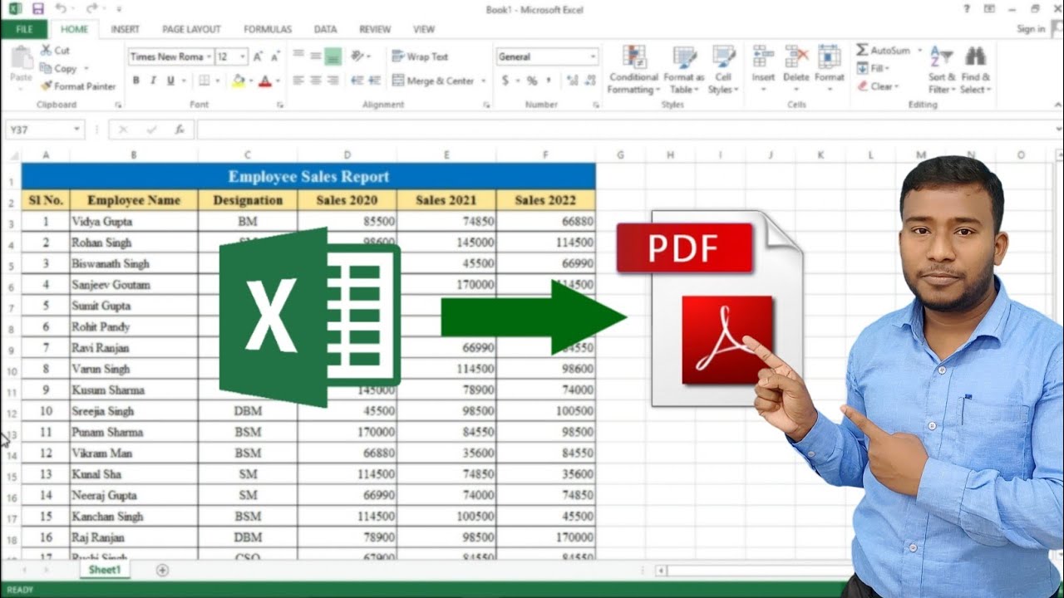The width and height of the screenshot is (1064, 598).
Task: Open the Fill menu
Action: pyautogui.click(x=874, y=68)
